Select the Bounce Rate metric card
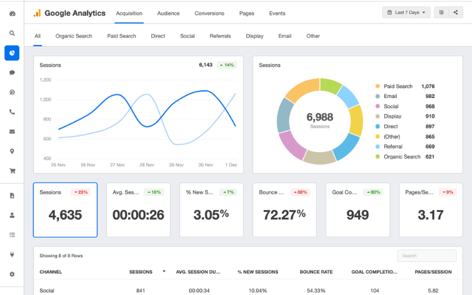The width and height of the screenshot is (472, 295). (284, 210)
